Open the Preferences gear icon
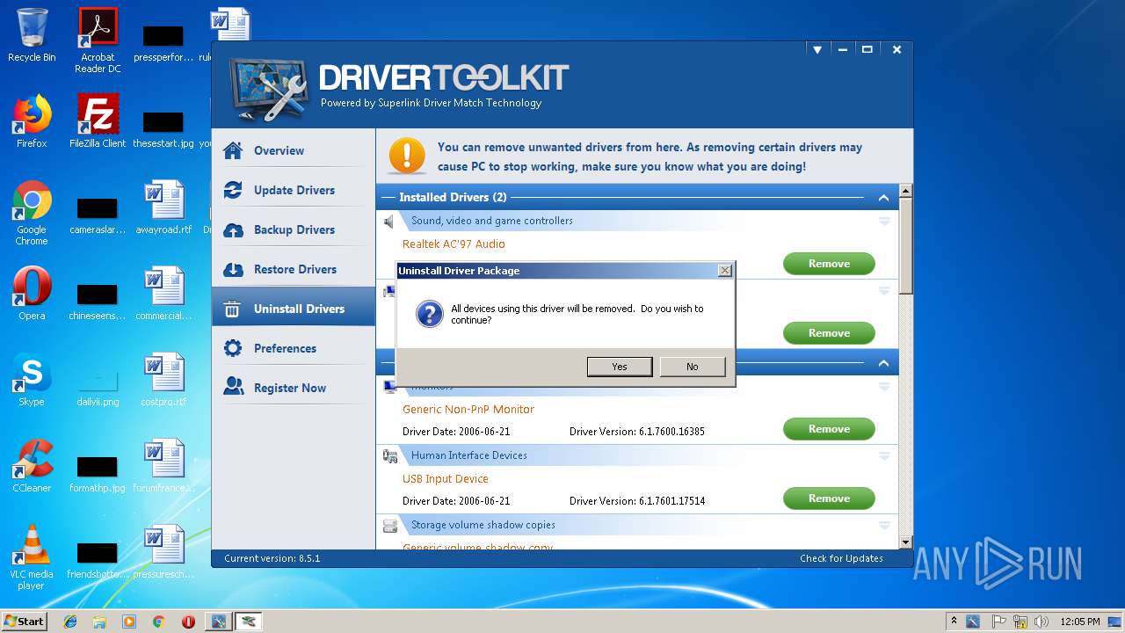The height and width of the screenshot is (633, 1125). click(233, 348)
